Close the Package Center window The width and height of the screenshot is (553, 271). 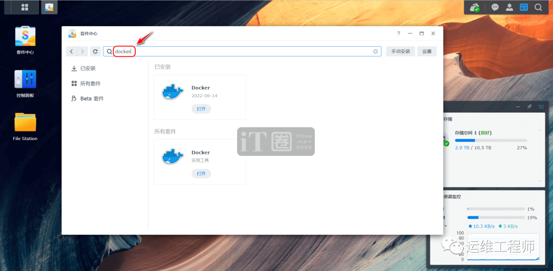pyautogui.click(x=433, y=33)
